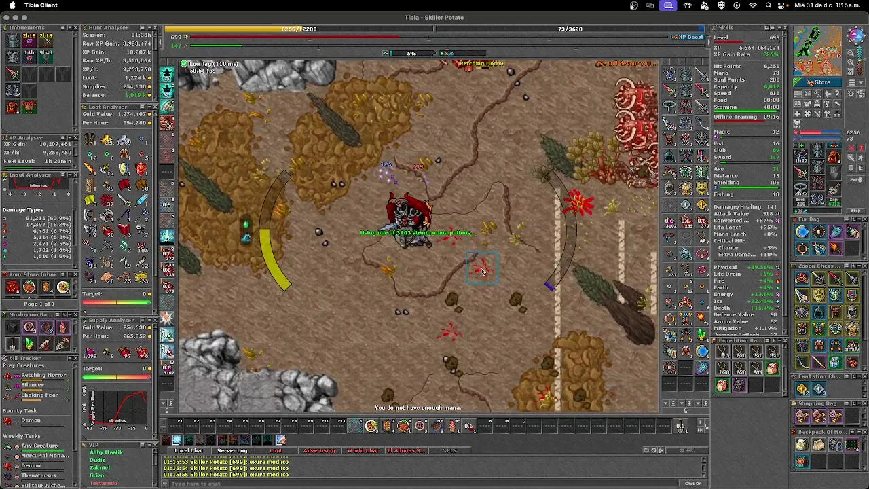Switch to the Local Chat tab
The height and width of the screenshot is (489, 869).
(189, 450)
